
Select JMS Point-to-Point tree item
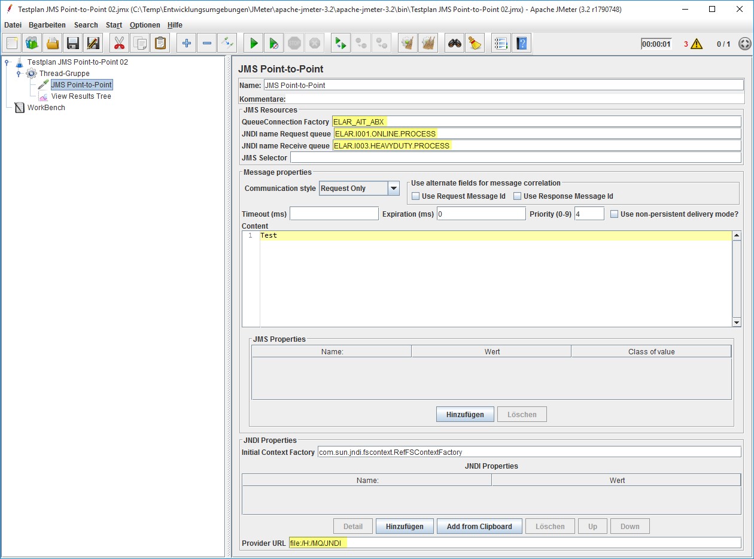tap(81, 85)
